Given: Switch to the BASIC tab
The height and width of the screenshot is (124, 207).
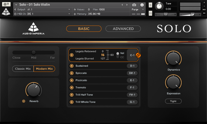Looking at the screenshot, I should tap(84, 29).
